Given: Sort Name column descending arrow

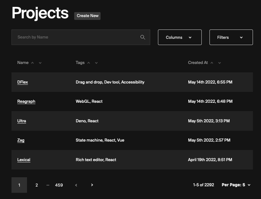Looking at the screenshot, I should point(40,63).
